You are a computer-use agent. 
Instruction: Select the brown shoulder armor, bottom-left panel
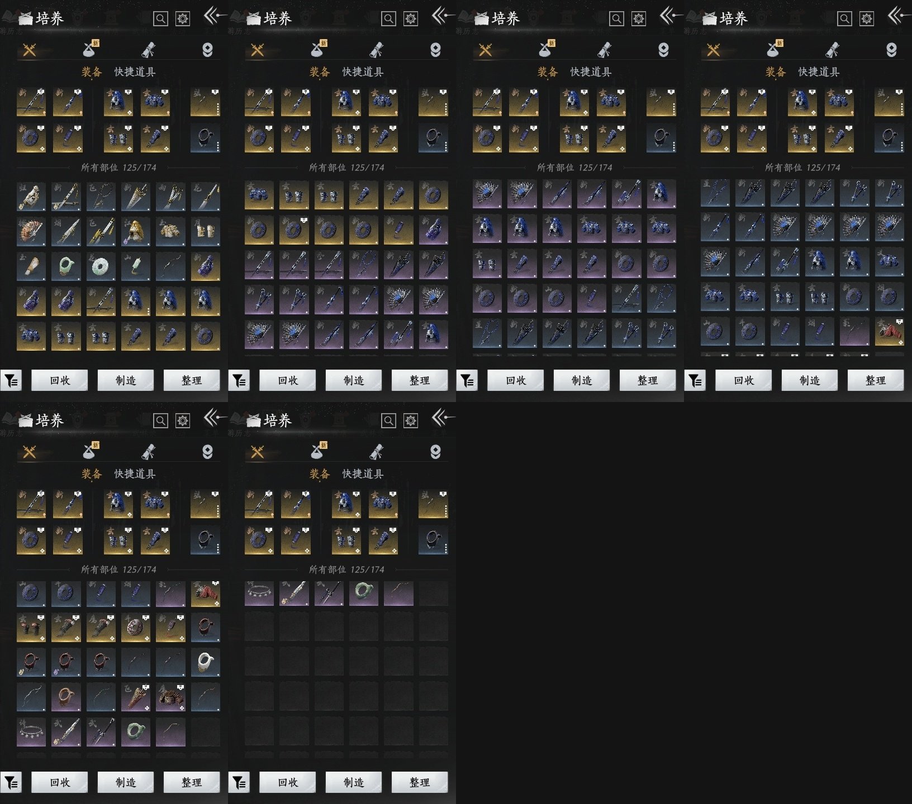(170, 697)
